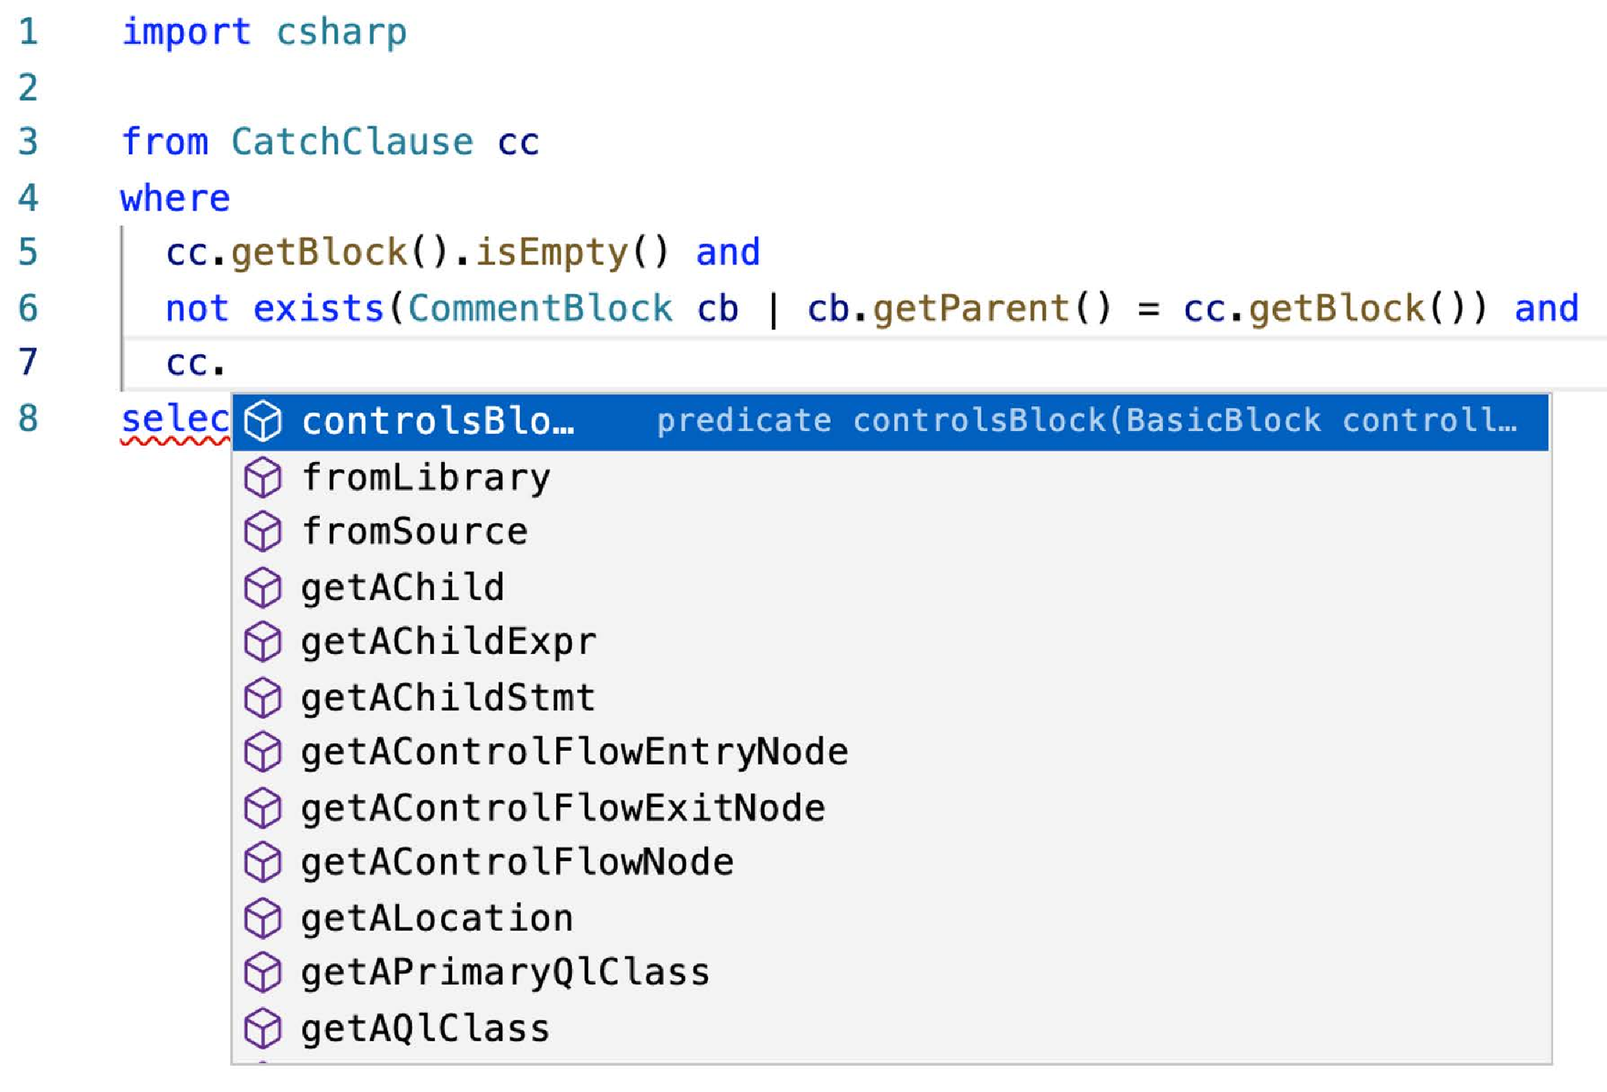Click the CommentBlock type on line 6

click(540, 308)
